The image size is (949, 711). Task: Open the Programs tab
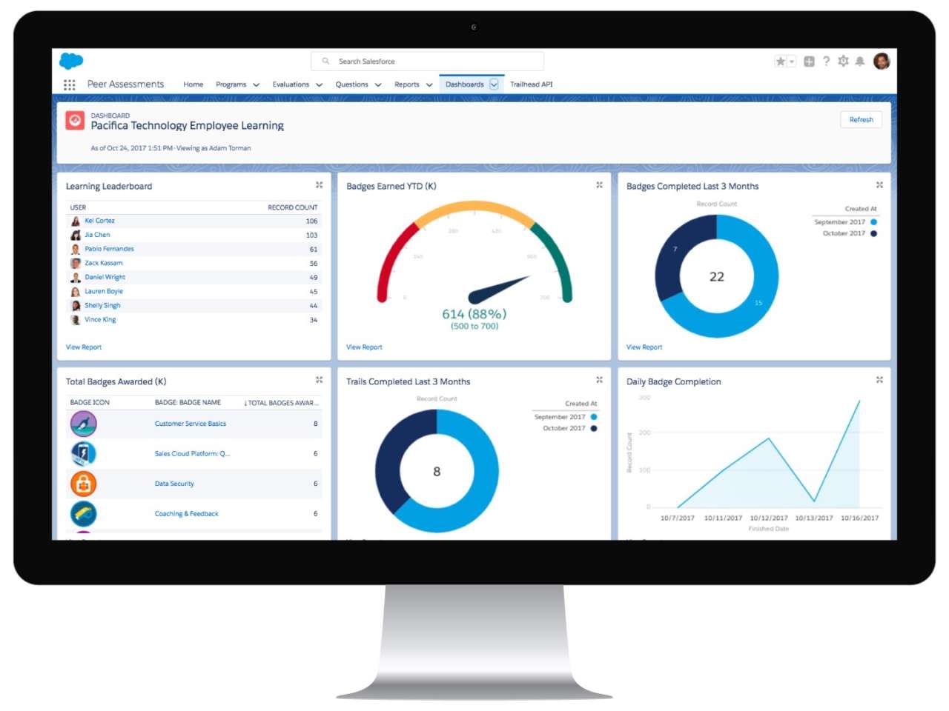[x=231, y=84]
